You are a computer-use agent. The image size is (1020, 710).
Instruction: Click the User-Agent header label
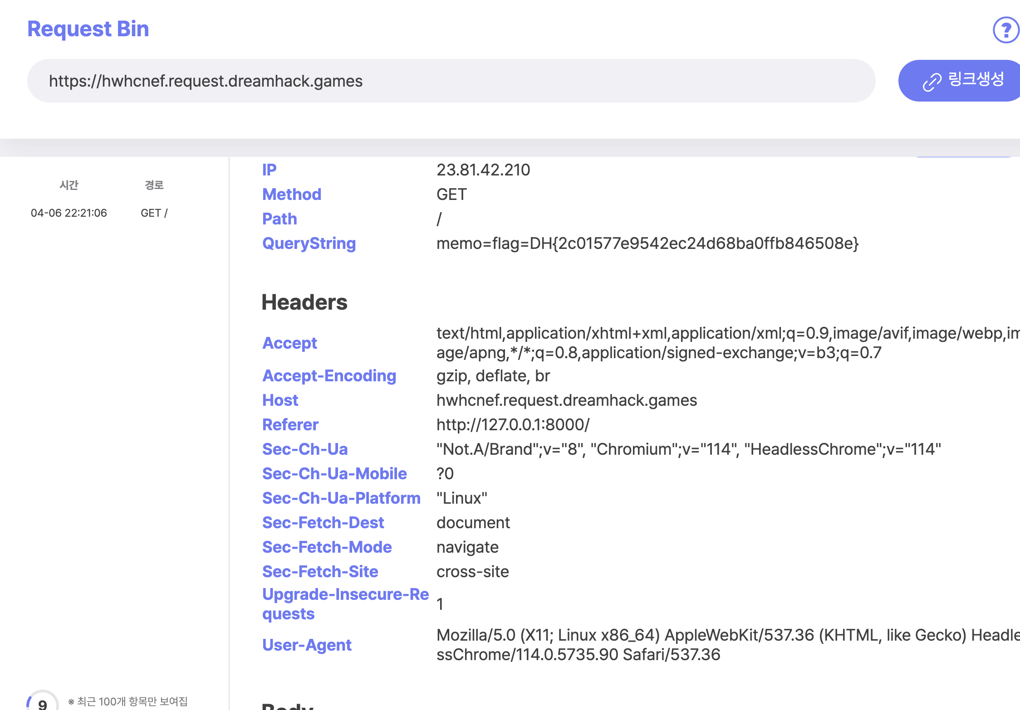(307, 645)
